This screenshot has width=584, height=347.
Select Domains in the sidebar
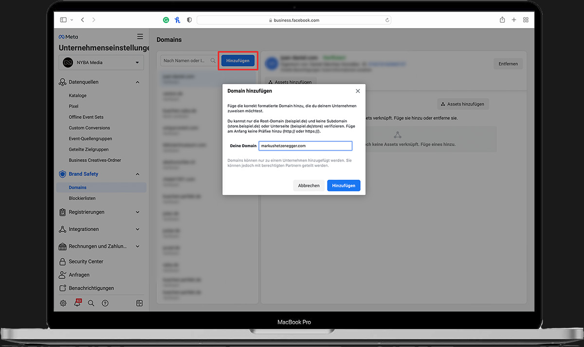click(101, 188)
